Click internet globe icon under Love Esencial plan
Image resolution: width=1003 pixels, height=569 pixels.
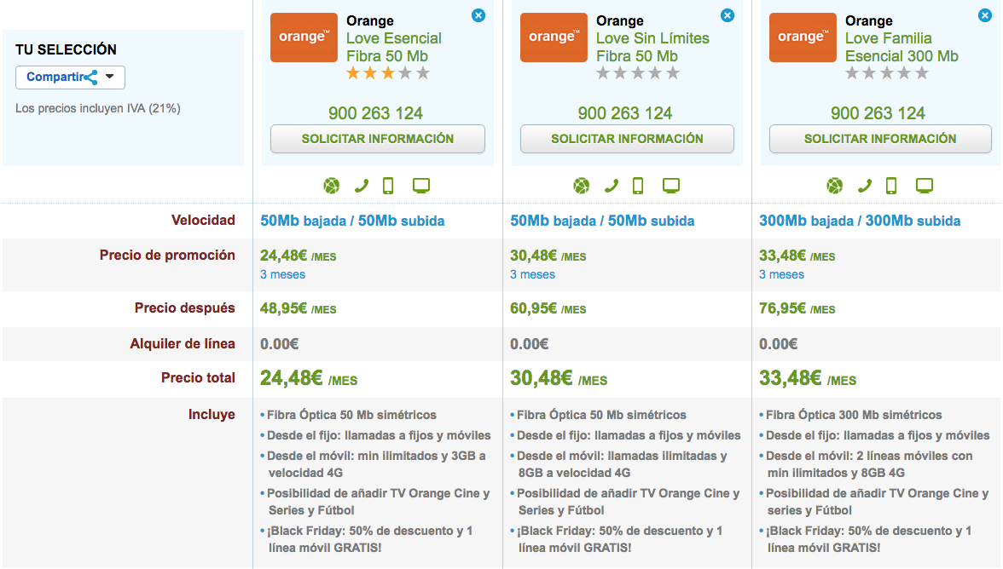(331, 186)
